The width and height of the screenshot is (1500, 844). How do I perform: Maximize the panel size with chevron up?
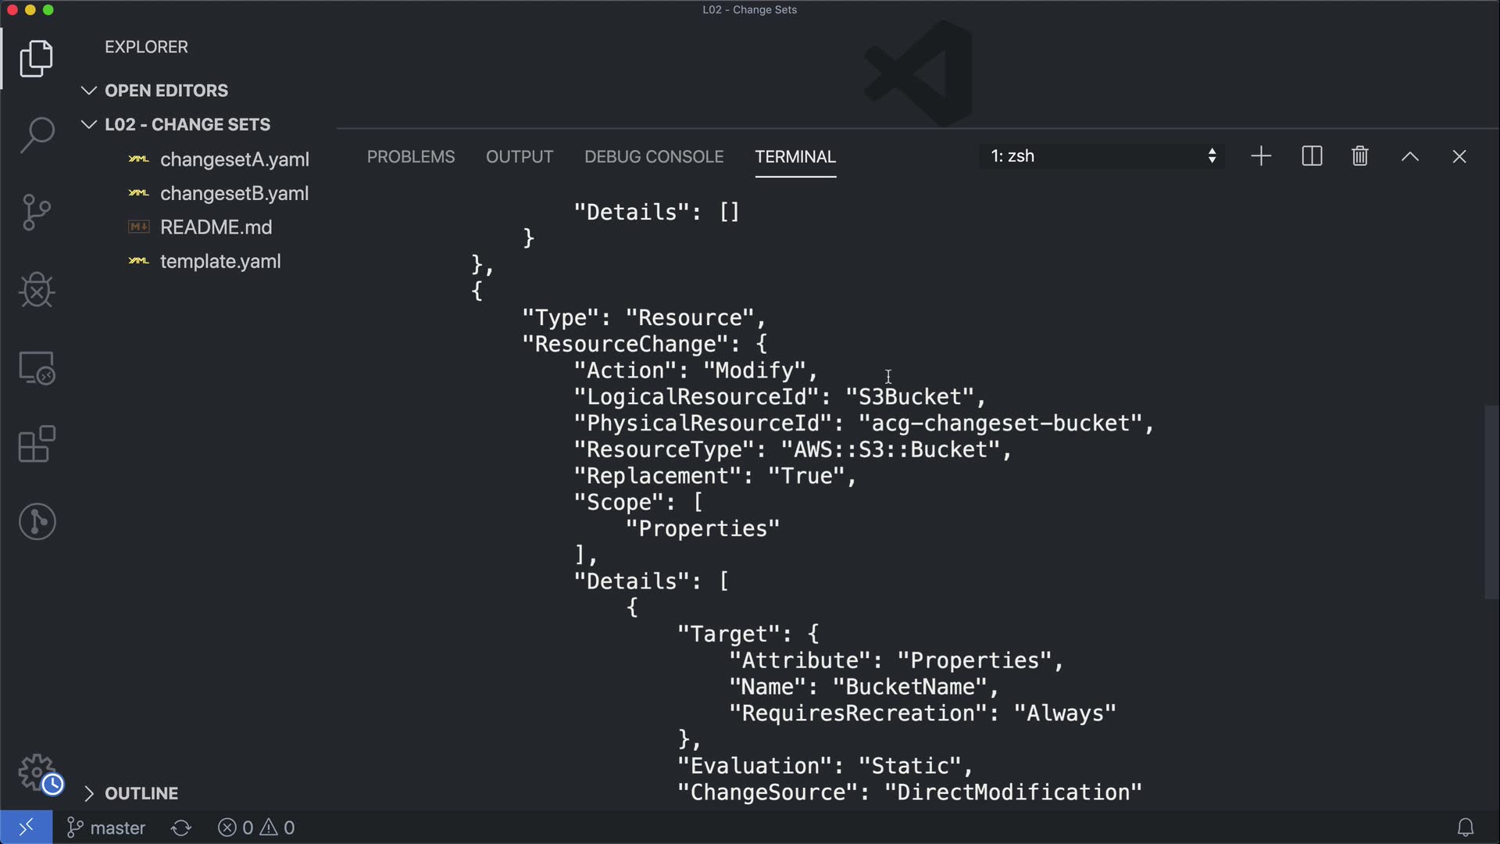[x=1409, y=156]
